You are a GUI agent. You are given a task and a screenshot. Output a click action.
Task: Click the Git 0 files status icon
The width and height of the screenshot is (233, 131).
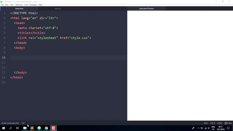228,123
